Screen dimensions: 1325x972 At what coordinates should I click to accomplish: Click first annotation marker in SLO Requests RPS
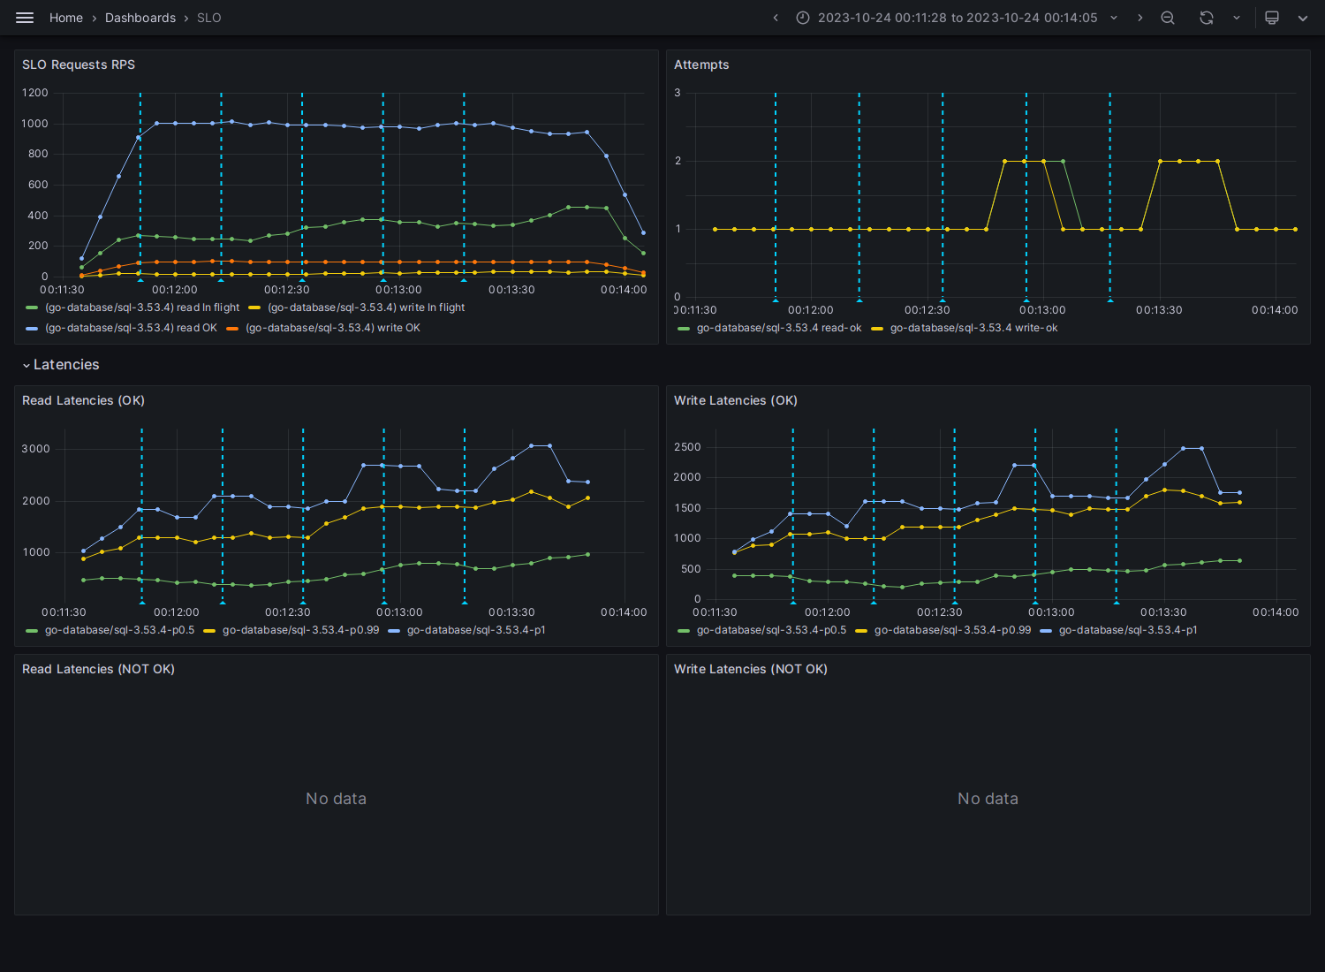[x=140, y=279]
